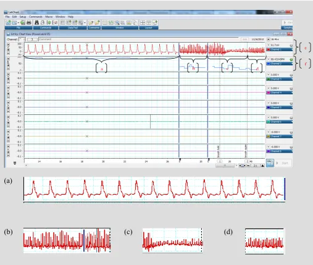Toggle the Channel 2 green status indicator
Viewport: 313px width, 265px height.
(x=291, y=59)
